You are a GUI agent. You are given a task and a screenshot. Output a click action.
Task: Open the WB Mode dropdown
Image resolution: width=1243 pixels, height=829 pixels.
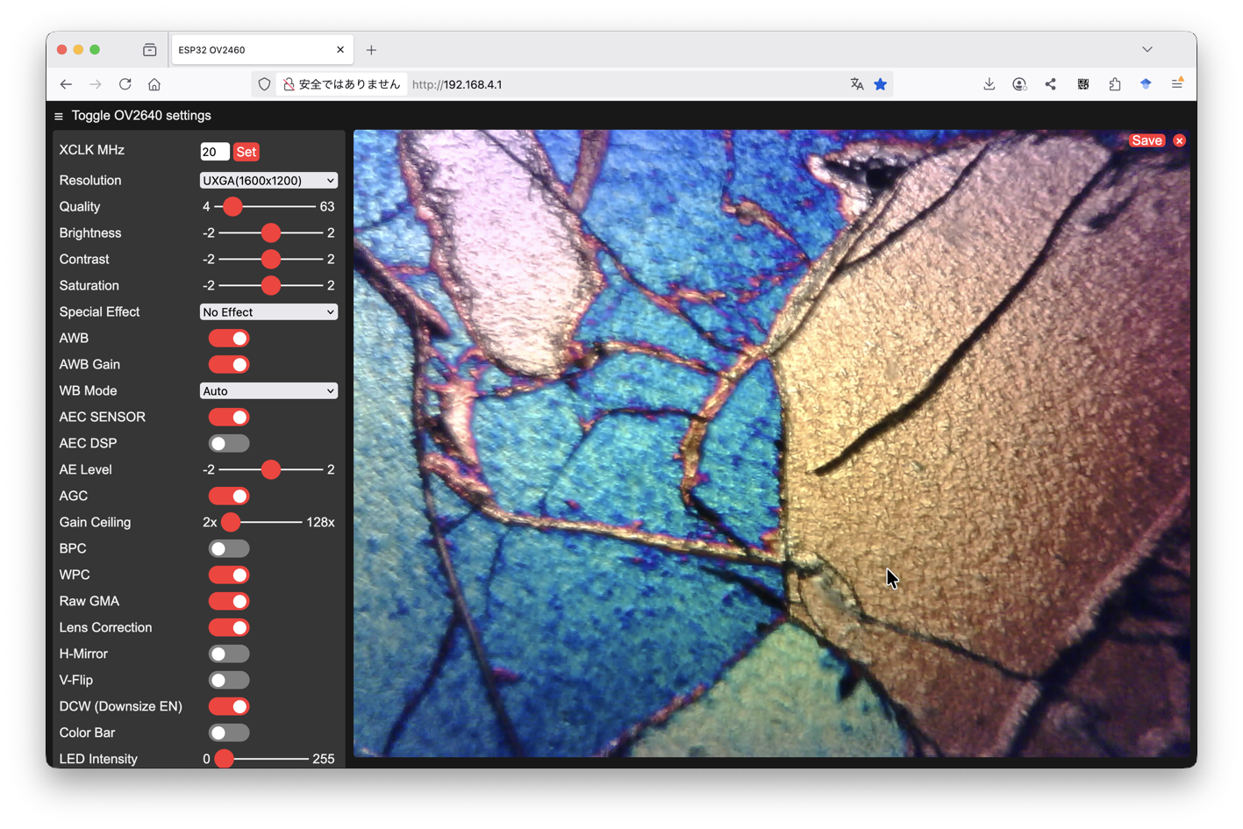tap(268, 391)
